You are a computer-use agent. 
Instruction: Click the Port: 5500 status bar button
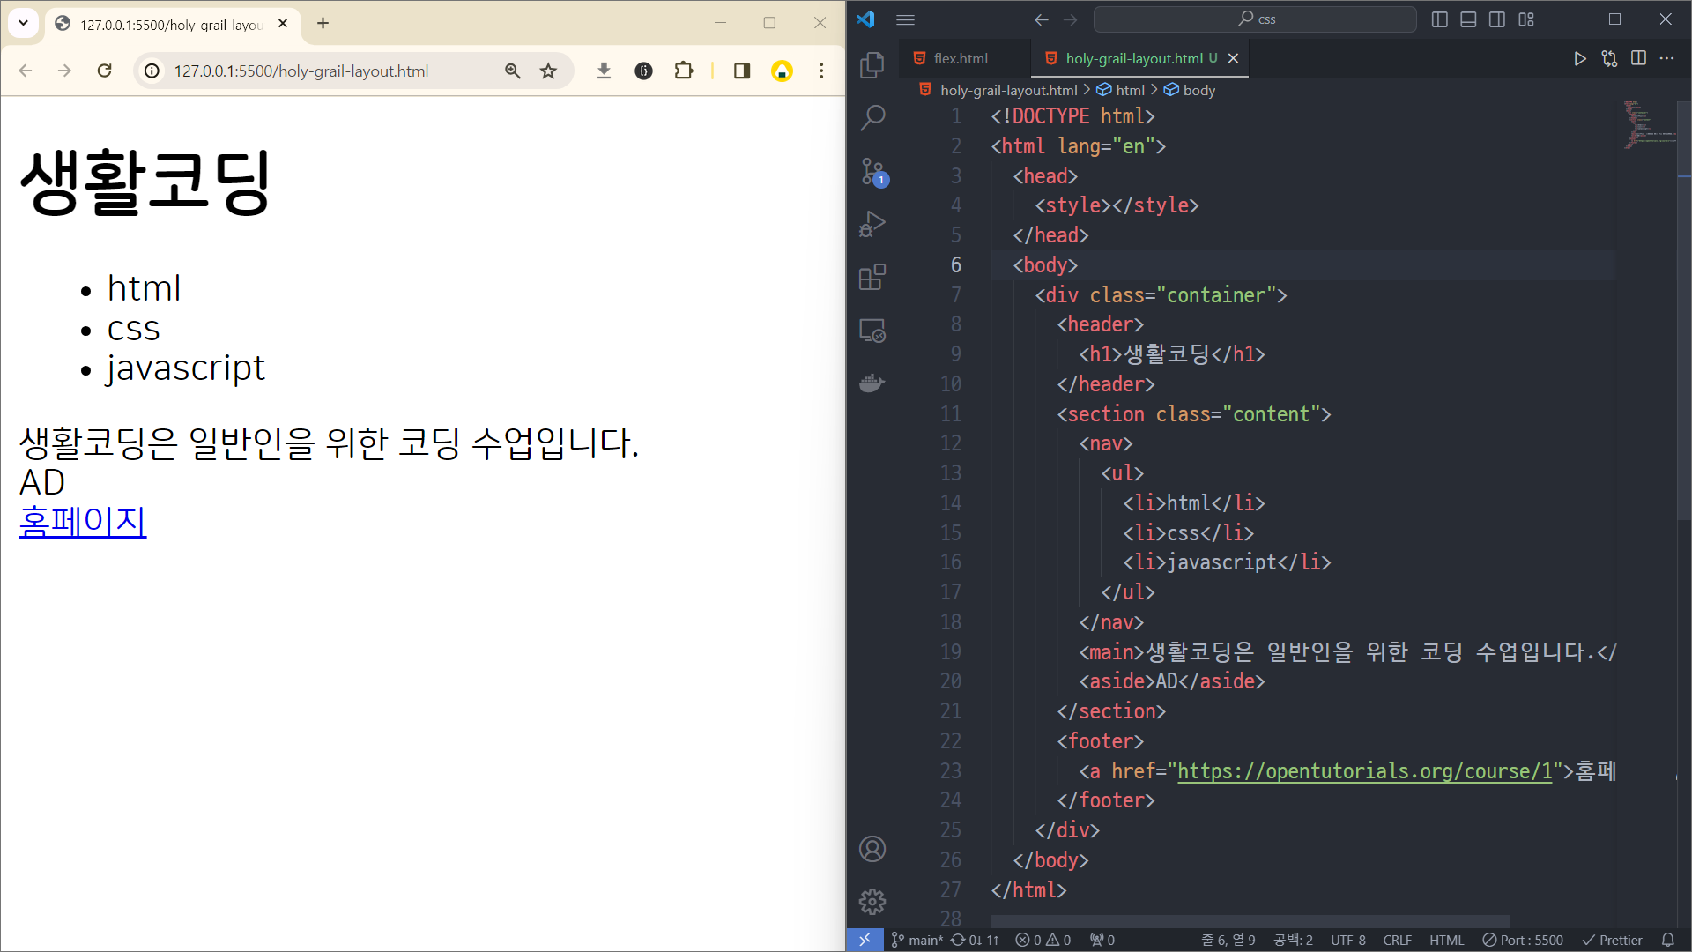pos(1523,940)
